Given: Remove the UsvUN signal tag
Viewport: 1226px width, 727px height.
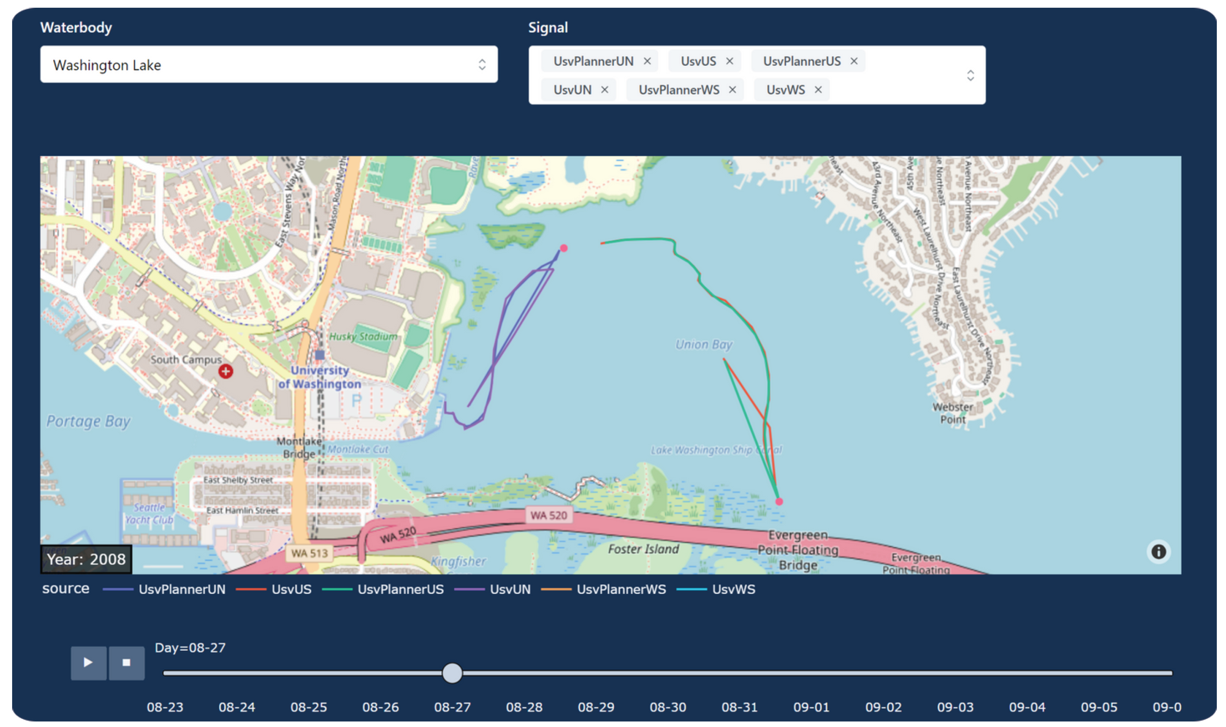Looking at the screenshot, I should coord(605,90).
